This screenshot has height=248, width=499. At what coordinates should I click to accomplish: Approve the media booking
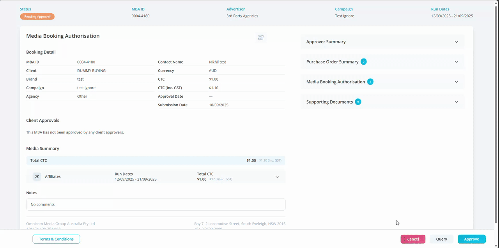(x=471, y=239)
